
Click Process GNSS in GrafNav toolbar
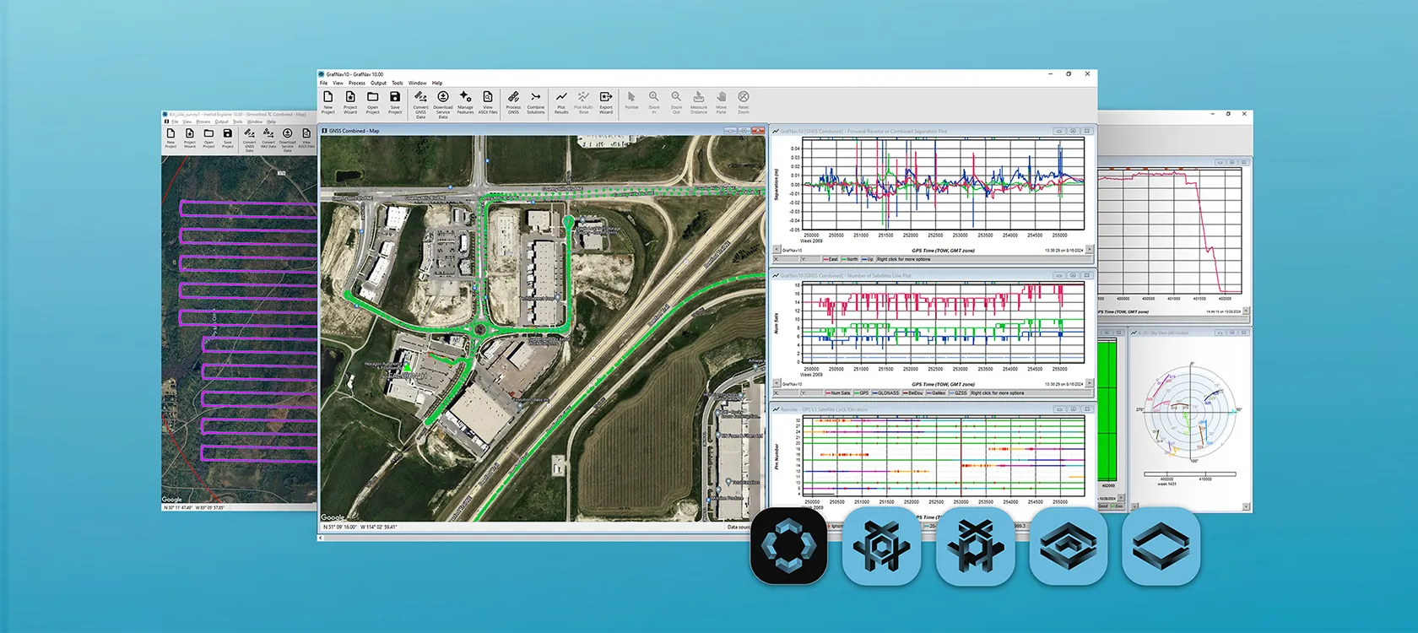pyautogui.click(x=513, y=101)
